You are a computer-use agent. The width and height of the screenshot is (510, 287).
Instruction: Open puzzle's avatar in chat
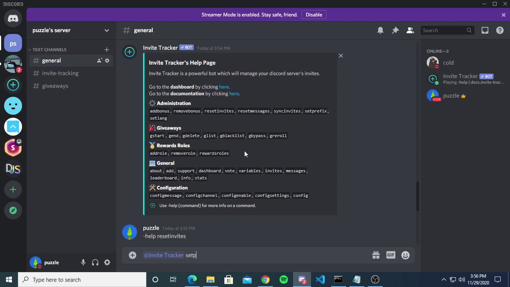click(129, 232)
